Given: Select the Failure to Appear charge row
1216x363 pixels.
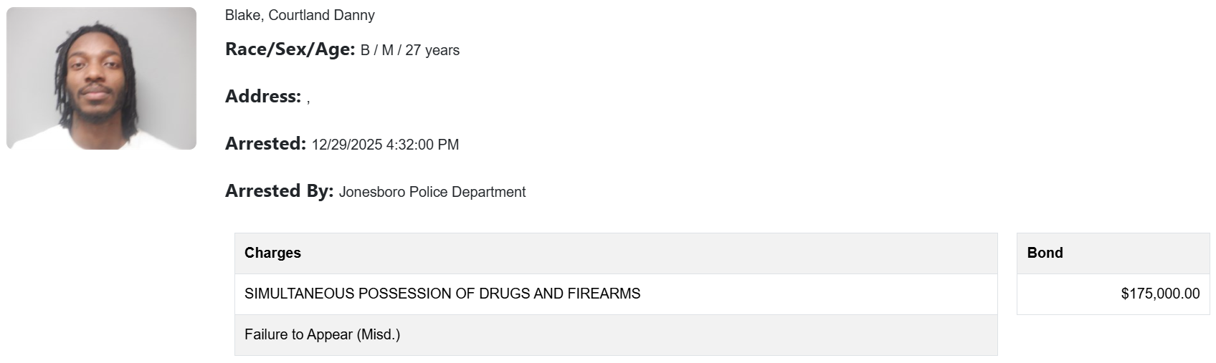Looking at the screenshot, I should pyautogui.click(x=615, y=334).
